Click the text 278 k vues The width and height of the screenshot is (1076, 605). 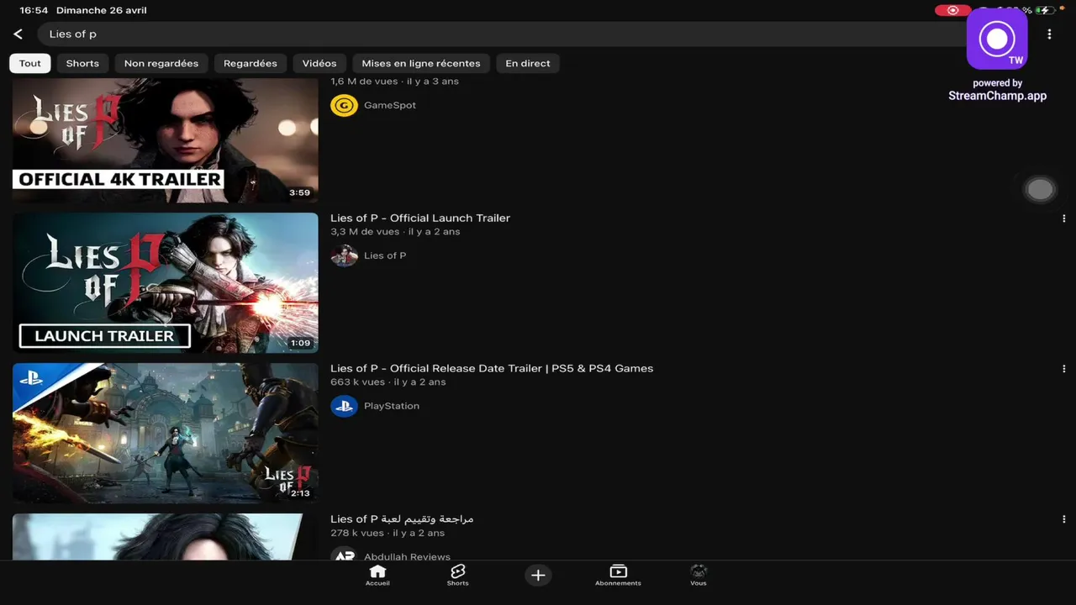point(357,533)
